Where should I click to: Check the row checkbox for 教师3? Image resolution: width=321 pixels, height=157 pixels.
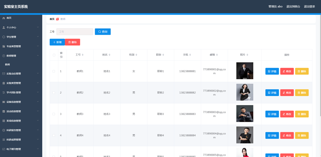pyautogui.click(x=54, y=114)
